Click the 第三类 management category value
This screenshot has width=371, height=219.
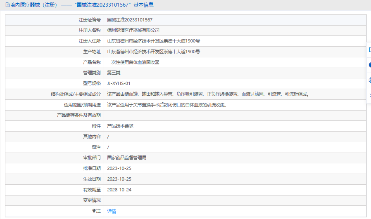114,73
